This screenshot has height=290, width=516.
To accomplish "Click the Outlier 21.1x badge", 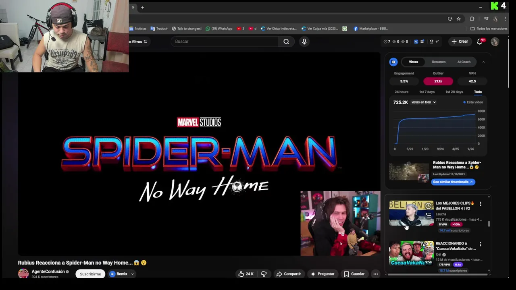I will [438, 81].
